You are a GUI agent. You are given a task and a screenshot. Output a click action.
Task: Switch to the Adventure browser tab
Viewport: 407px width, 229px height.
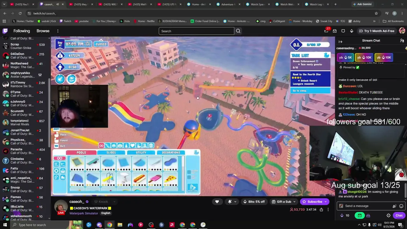(228, 4)
